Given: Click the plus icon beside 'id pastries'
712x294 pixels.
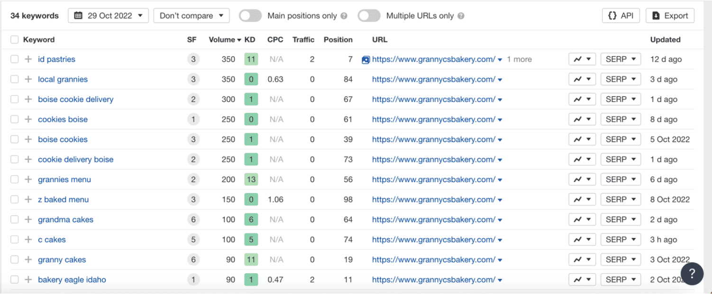Looking at the screenshot, I should click(x=28, y=59).
